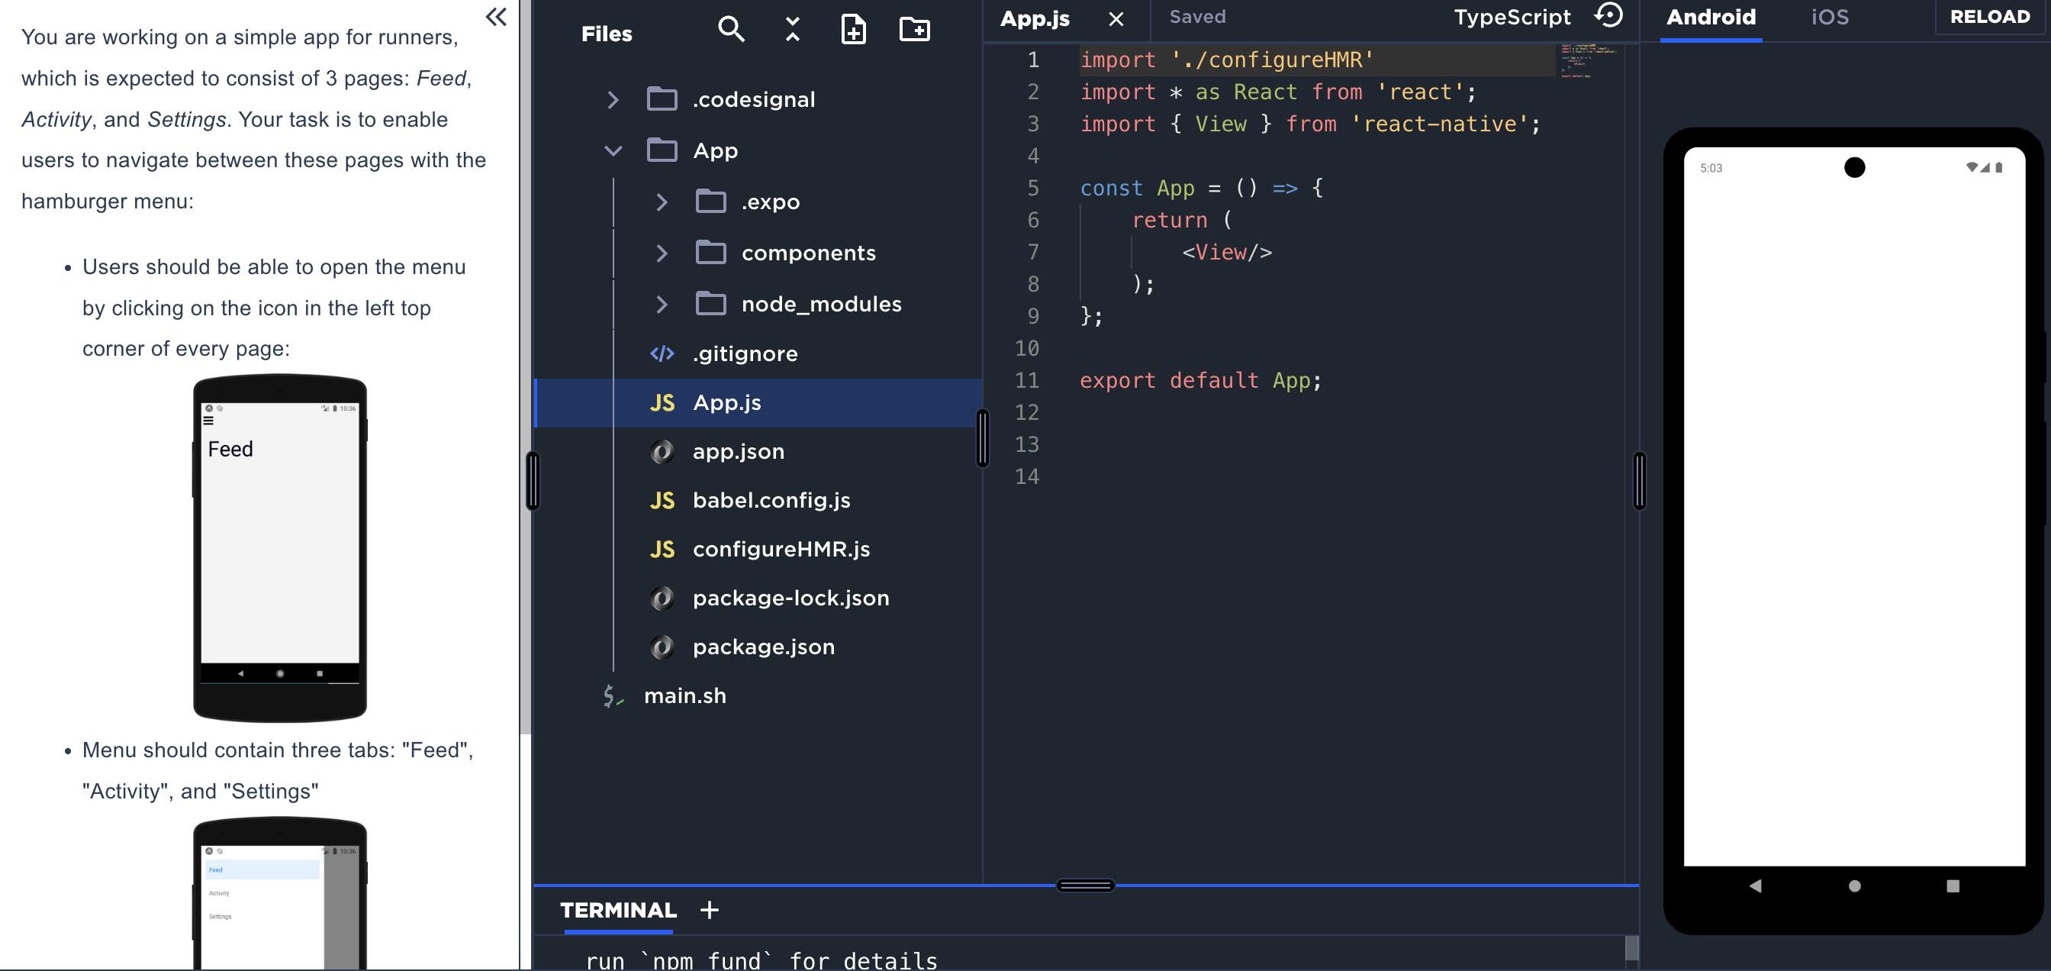Open the package.json file

763,647
